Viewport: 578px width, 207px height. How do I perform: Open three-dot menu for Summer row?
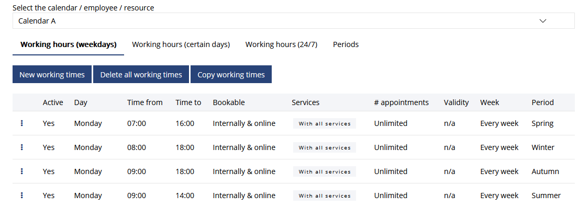point(22,195)
